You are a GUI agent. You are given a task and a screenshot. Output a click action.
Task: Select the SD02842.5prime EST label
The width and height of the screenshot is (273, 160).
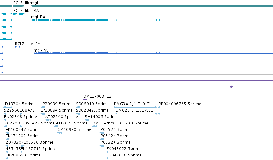point(92,110)
